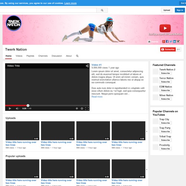Click the Uploads section heading
The width and height of the screenshot is (186, 186).
point(11,118)
